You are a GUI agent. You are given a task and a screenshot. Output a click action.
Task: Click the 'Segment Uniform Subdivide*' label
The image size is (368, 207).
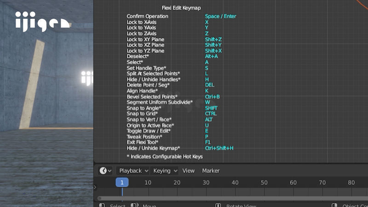coord(160,102)
